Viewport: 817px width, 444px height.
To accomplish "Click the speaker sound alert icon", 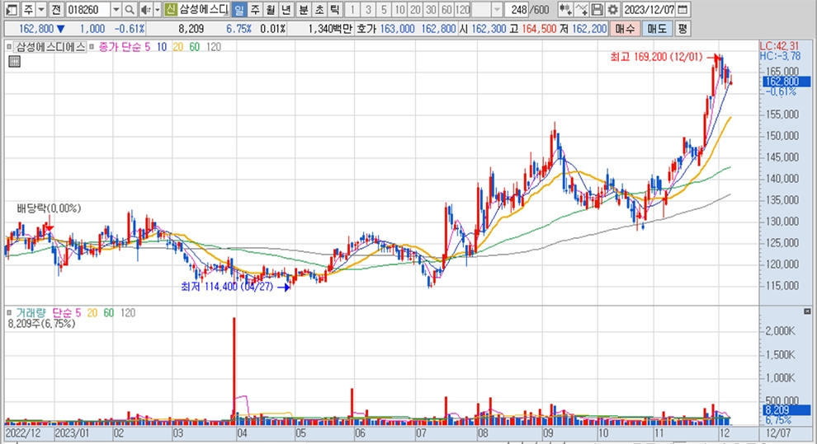I will tap(146, 9).
